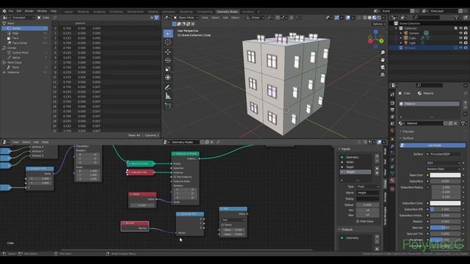This screenshot has height=264, width=470.
Task: Click the Name field containing Height
Action: tap(367, 193)
